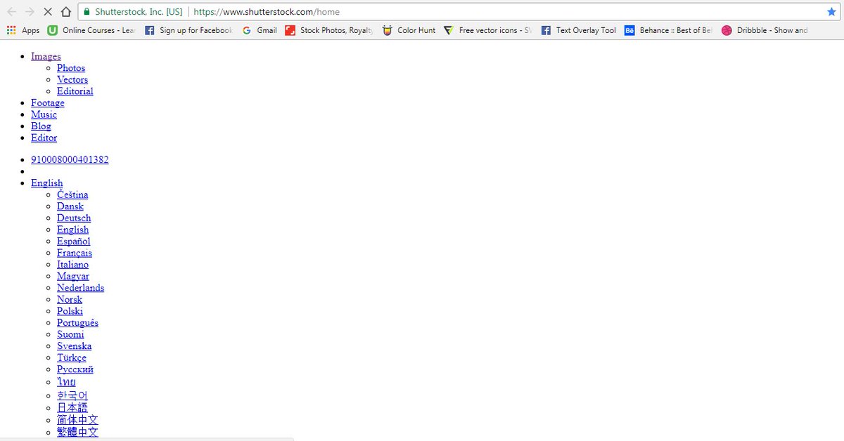Select Dansk language
The image size is (844, 441).
pos(70,206)
